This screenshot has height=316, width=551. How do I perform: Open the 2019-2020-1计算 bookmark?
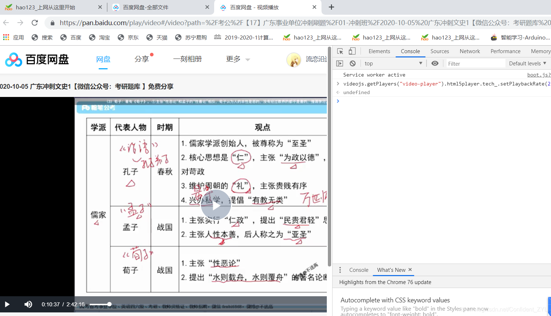(244, 37)
